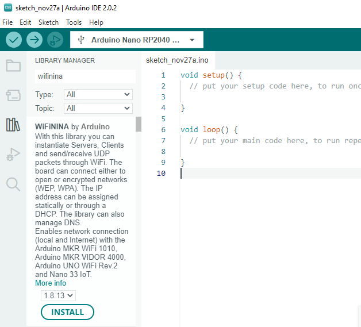Click the USB icon in board selector

(81, 40)
